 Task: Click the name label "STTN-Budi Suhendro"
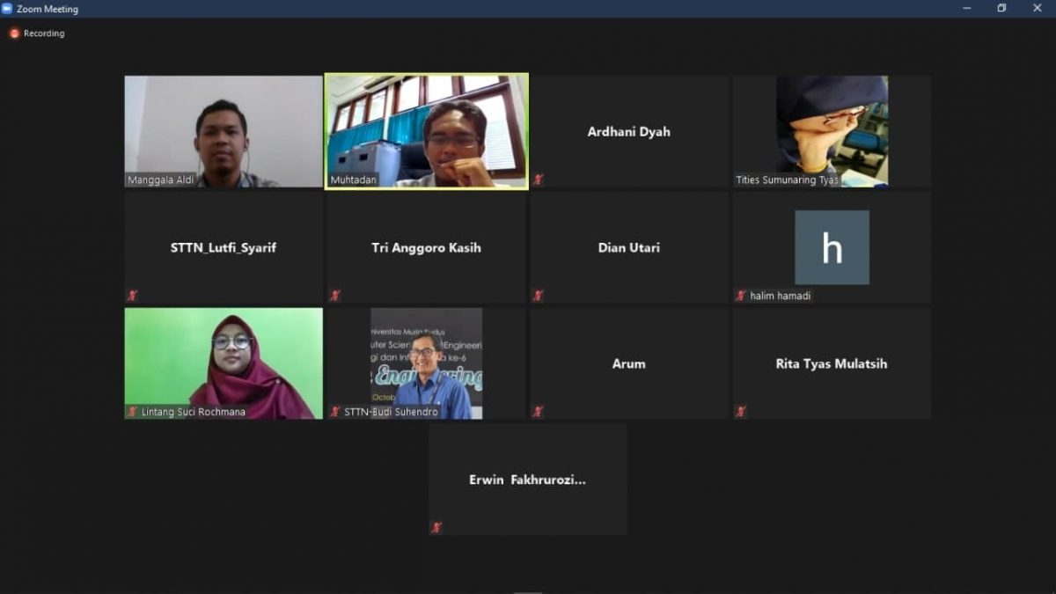point(391,412)
